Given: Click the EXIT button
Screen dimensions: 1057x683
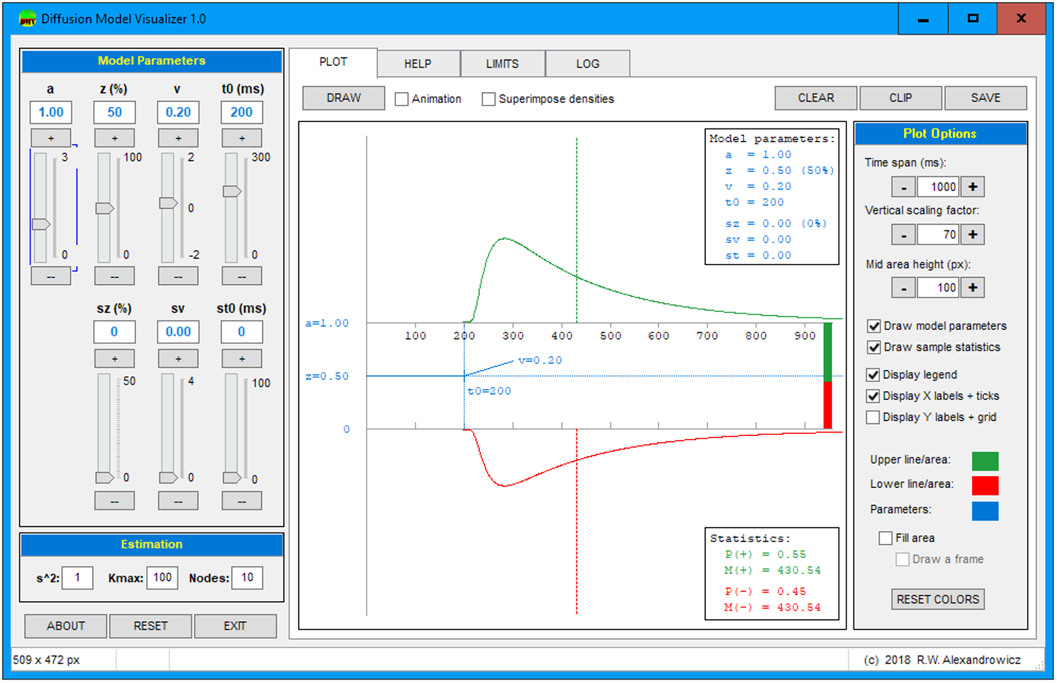Looking at the screenshot, I should tap(235, 626).
